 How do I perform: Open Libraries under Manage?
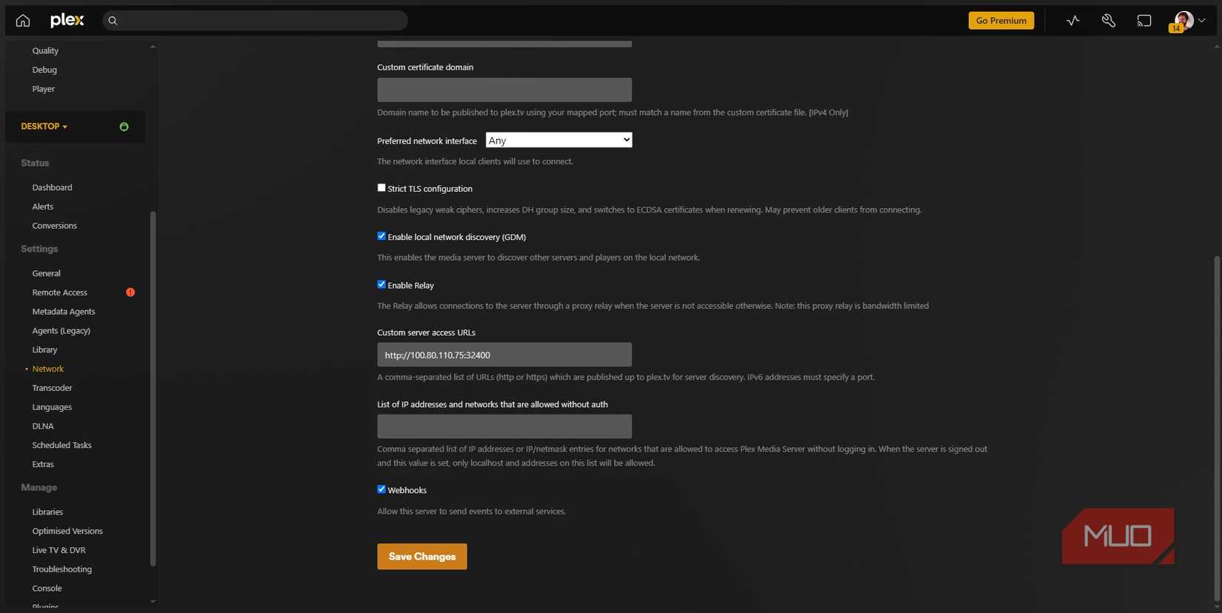coord(47,512)
